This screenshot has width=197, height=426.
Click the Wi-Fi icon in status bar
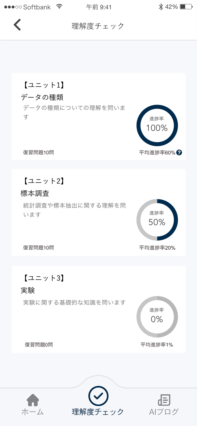click(59, 6)
